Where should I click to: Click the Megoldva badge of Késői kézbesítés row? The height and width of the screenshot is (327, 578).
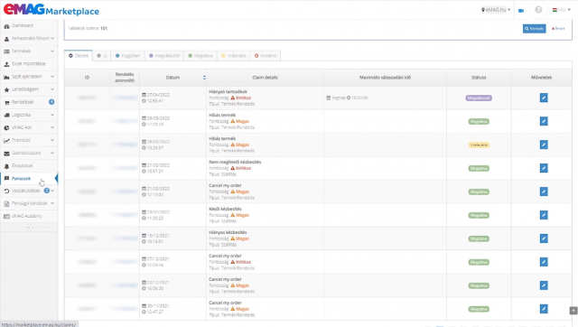click(x=479, y=215)
